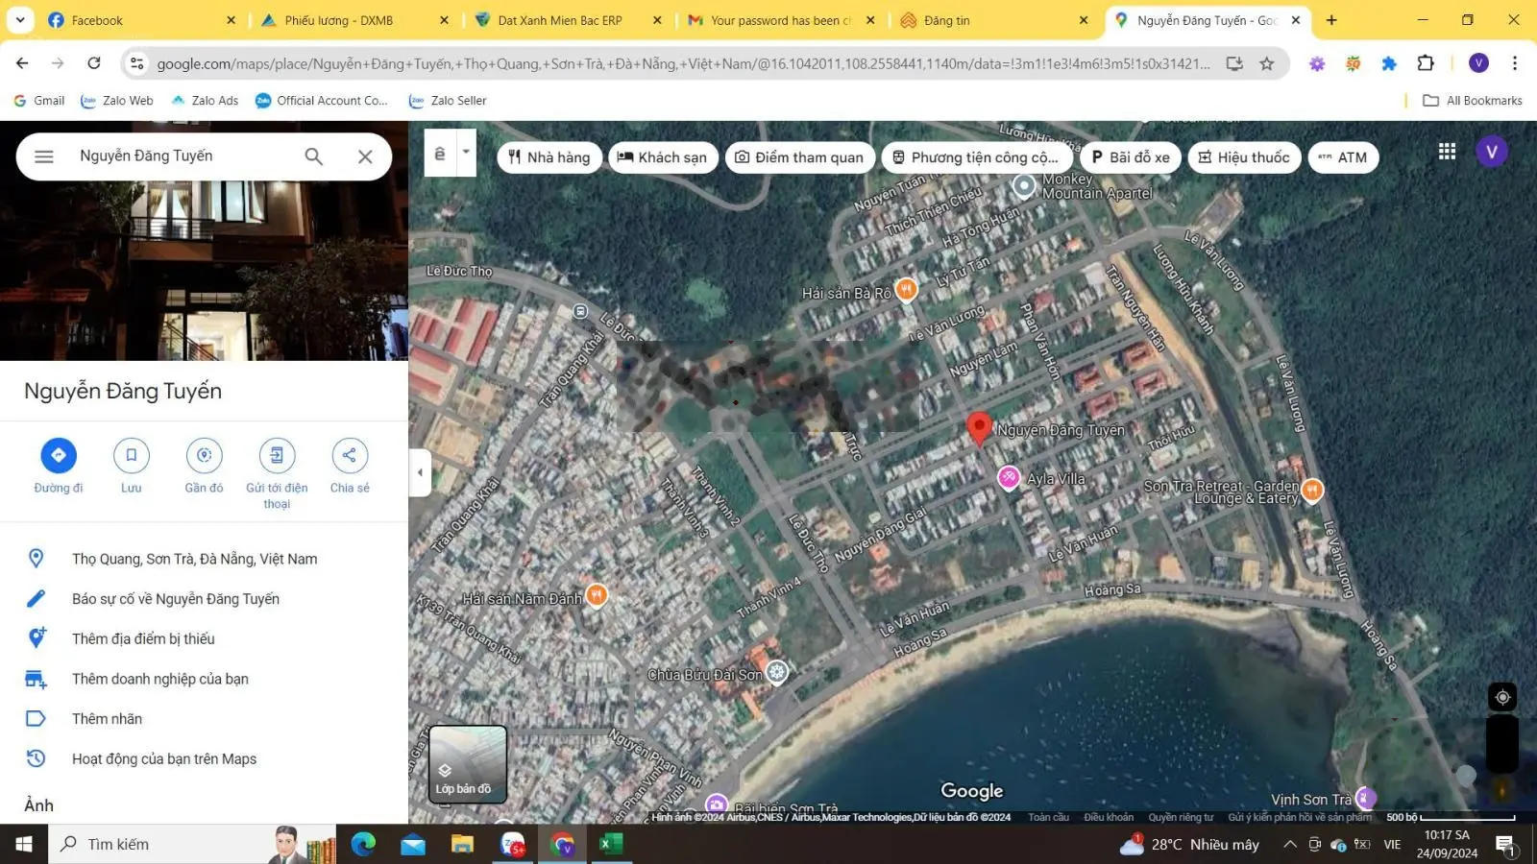Filter by Khách sạn hotels
The height and width of the screenshot is (864, 1537).
point(663,157)
